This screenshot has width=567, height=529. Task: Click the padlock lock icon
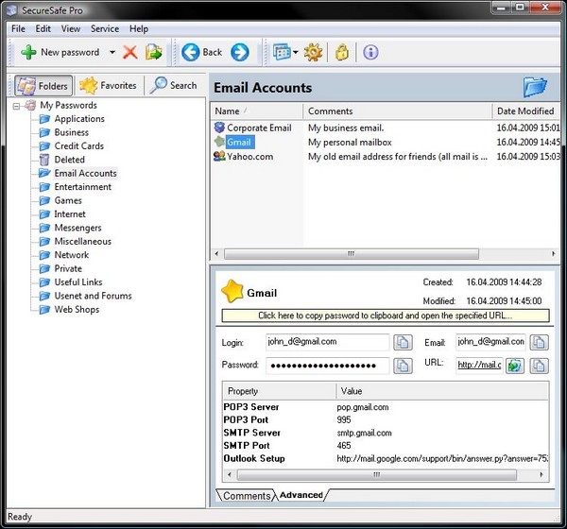pyautogui.click(x=342, y=52)
